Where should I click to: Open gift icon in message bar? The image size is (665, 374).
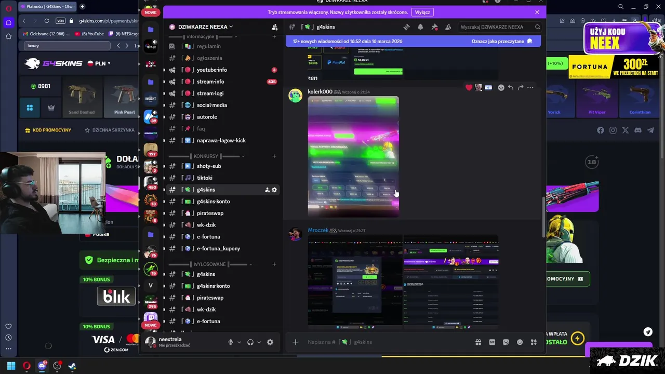(x=478, y=342)
